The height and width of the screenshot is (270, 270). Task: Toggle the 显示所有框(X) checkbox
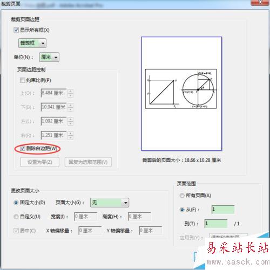16,30
